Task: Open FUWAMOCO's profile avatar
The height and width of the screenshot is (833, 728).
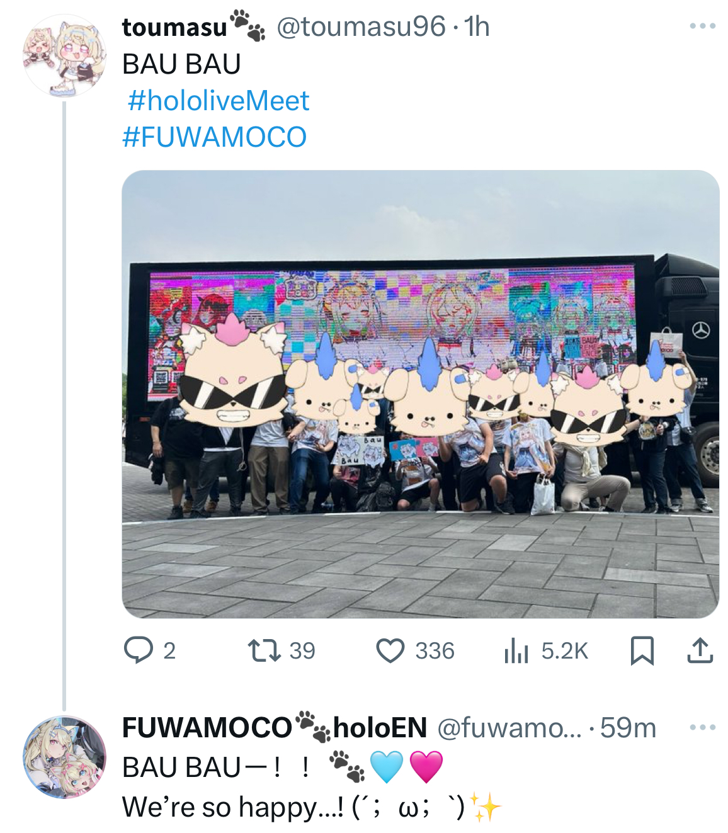Action: click(x=64, y=757)
